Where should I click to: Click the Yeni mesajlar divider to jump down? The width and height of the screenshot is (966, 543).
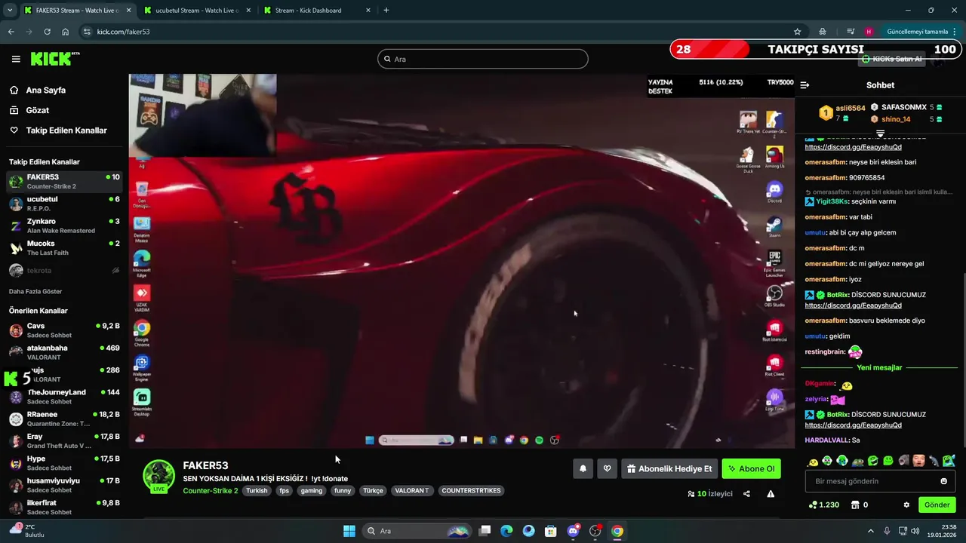(x=879, y=367)
